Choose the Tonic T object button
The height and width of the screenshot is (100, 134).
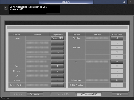click(57, 66)
